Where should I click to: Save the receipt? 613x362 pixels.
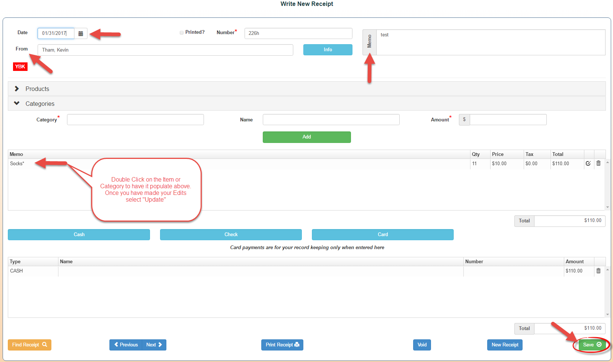pyautogui.click(x=592, y=345)
